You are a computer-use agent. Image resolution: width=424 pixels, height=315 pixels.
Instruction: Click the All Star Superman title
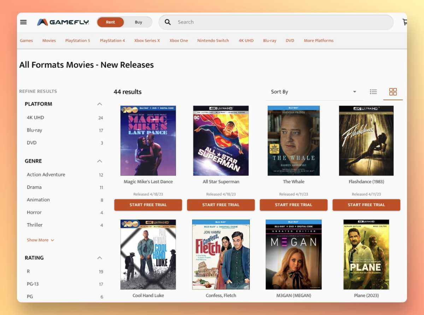[x=221, y=182]
